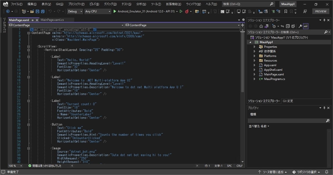Collapse the Button element outlining node
333x175 pixels.
click(28, 125)
